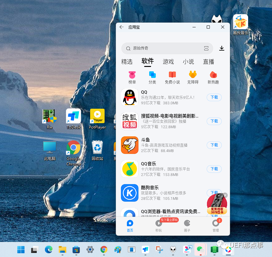272x257 pixels.
Task: Open the 直播 tab
Action: tap(208, 62)
